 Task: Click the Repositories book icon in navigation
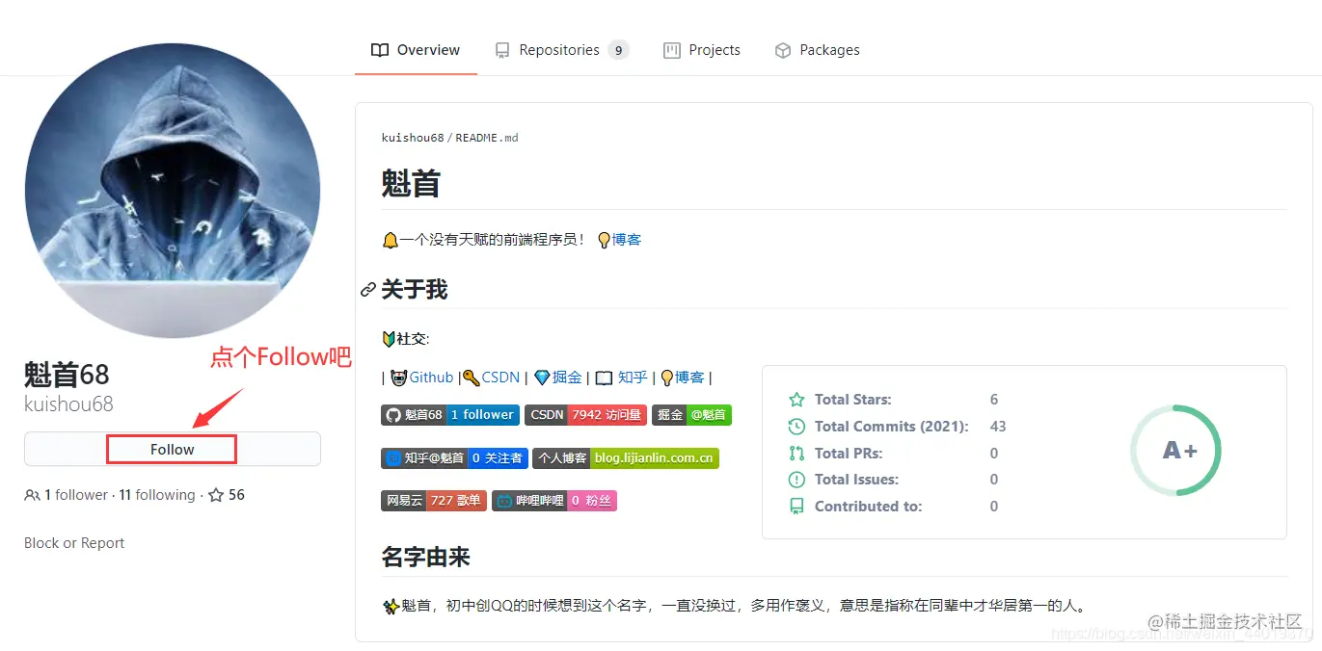tap(501, 49)
